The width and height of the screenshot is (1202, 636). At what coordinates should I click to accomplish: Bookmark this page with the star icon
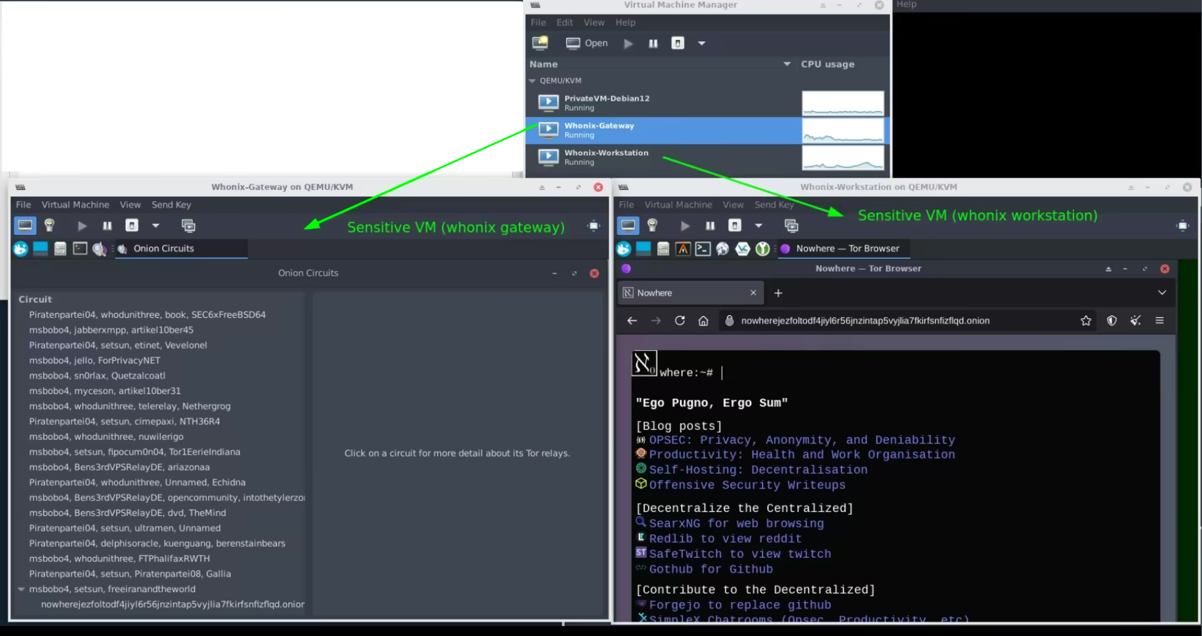click(1085, 321)
